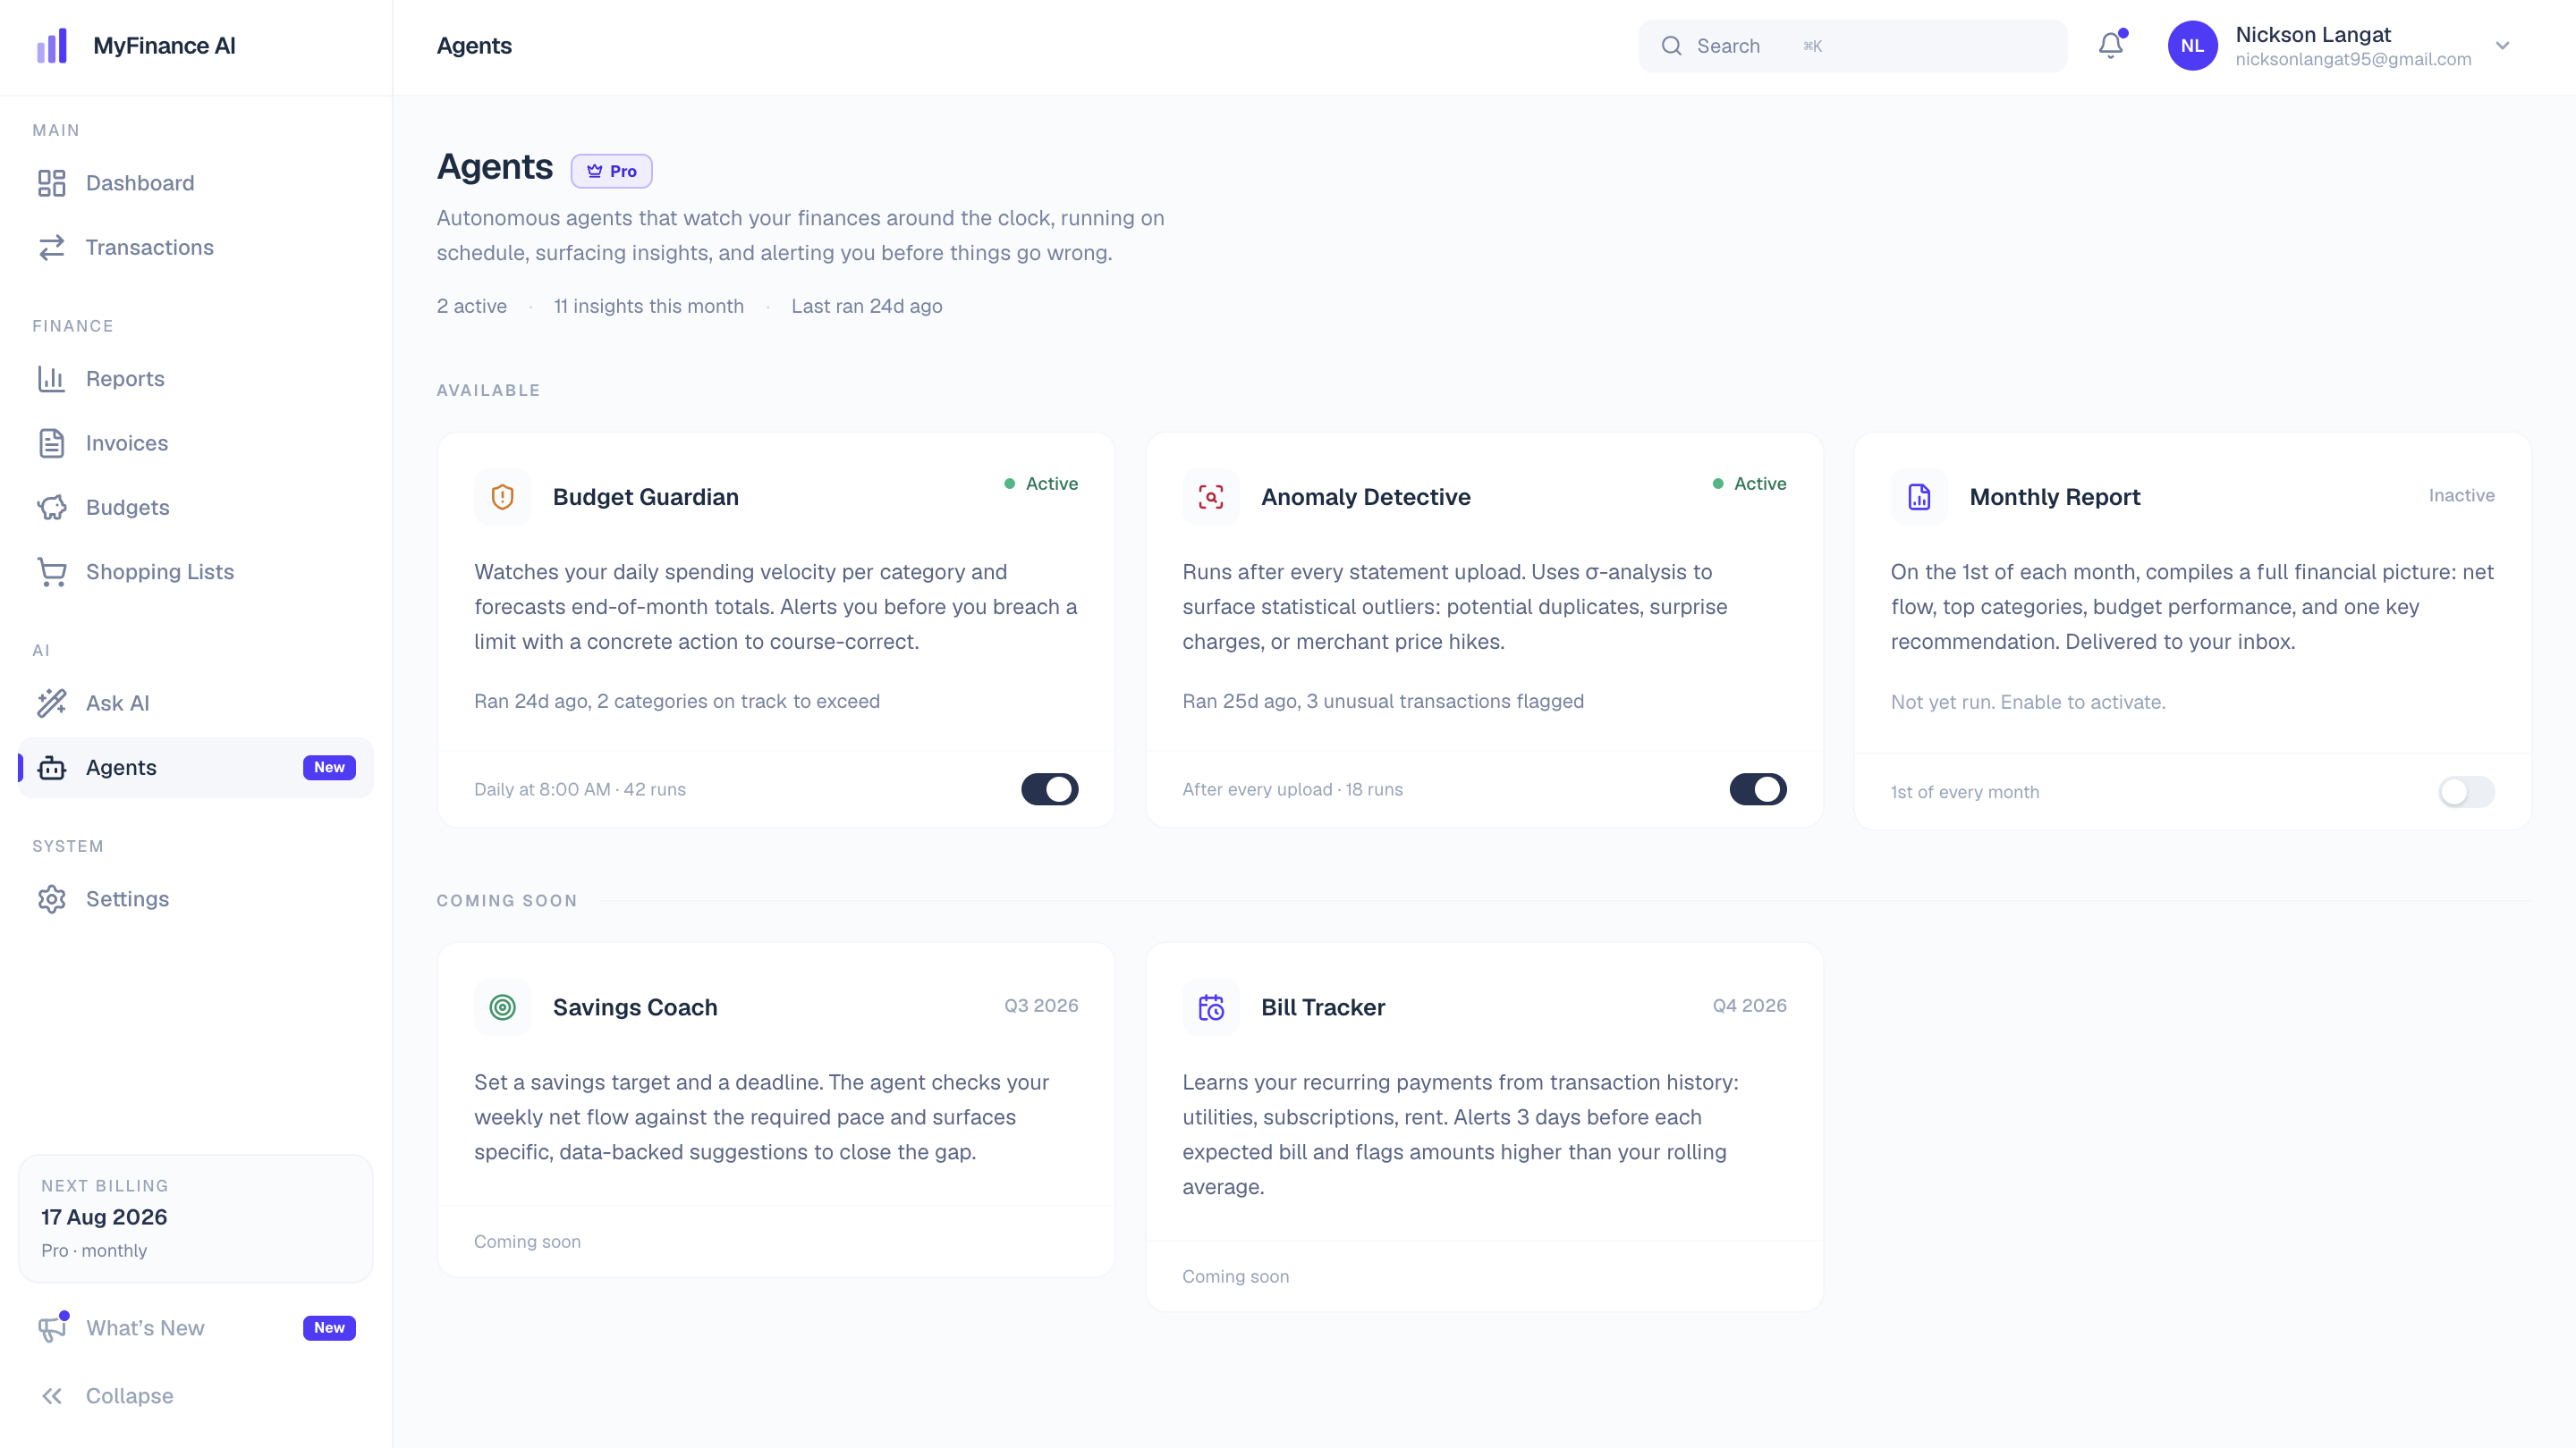Click the Savings Coach card title

(635, 1007)
